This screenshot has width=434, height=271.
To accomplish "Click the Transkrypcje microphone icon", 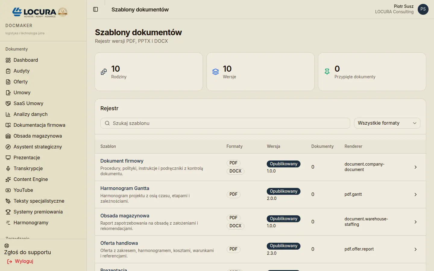I will pos(8,169).
